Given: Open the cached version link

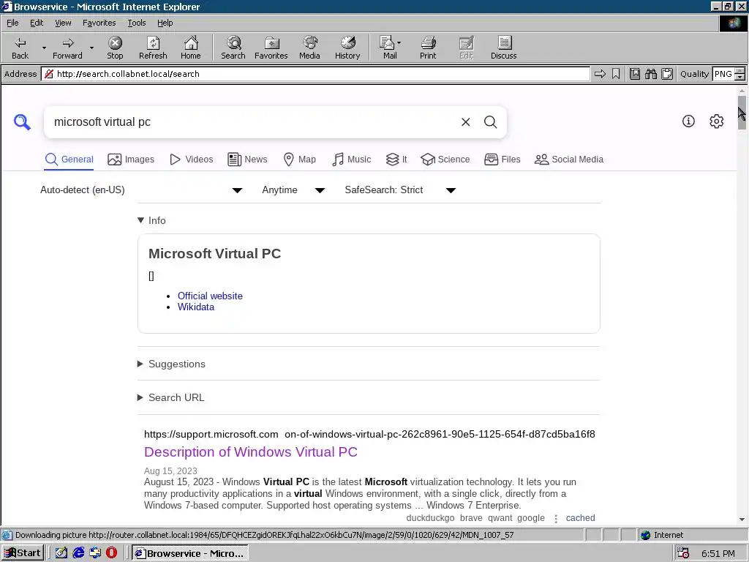Looking at the screenshot, I should 580,518.
